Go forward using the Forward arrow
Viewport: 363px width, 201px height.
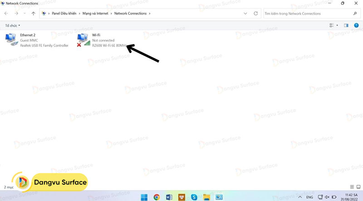(x=16, y=14)
